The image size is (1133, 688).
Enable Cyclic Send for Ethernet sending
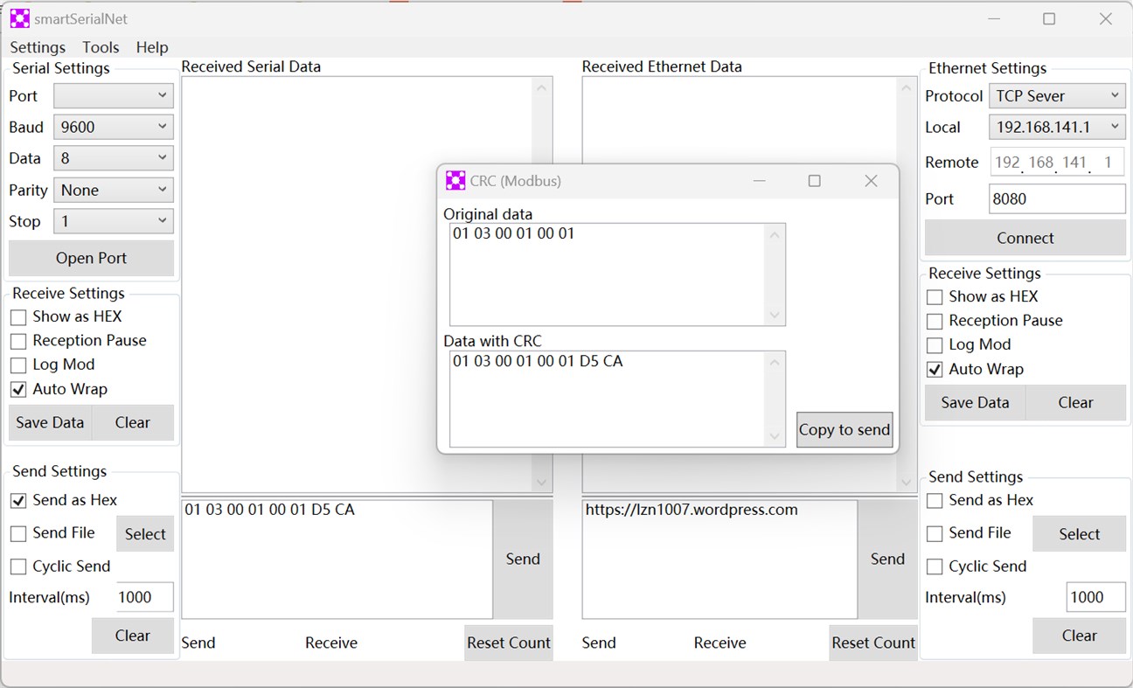coord(934,566)
